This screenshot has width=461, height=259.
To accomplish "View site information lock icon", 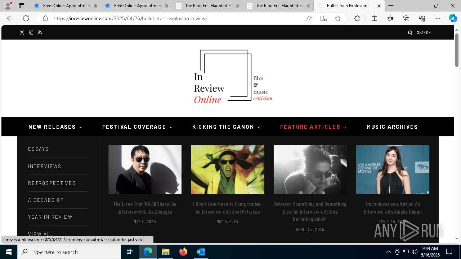I will (x=45, y=18).
